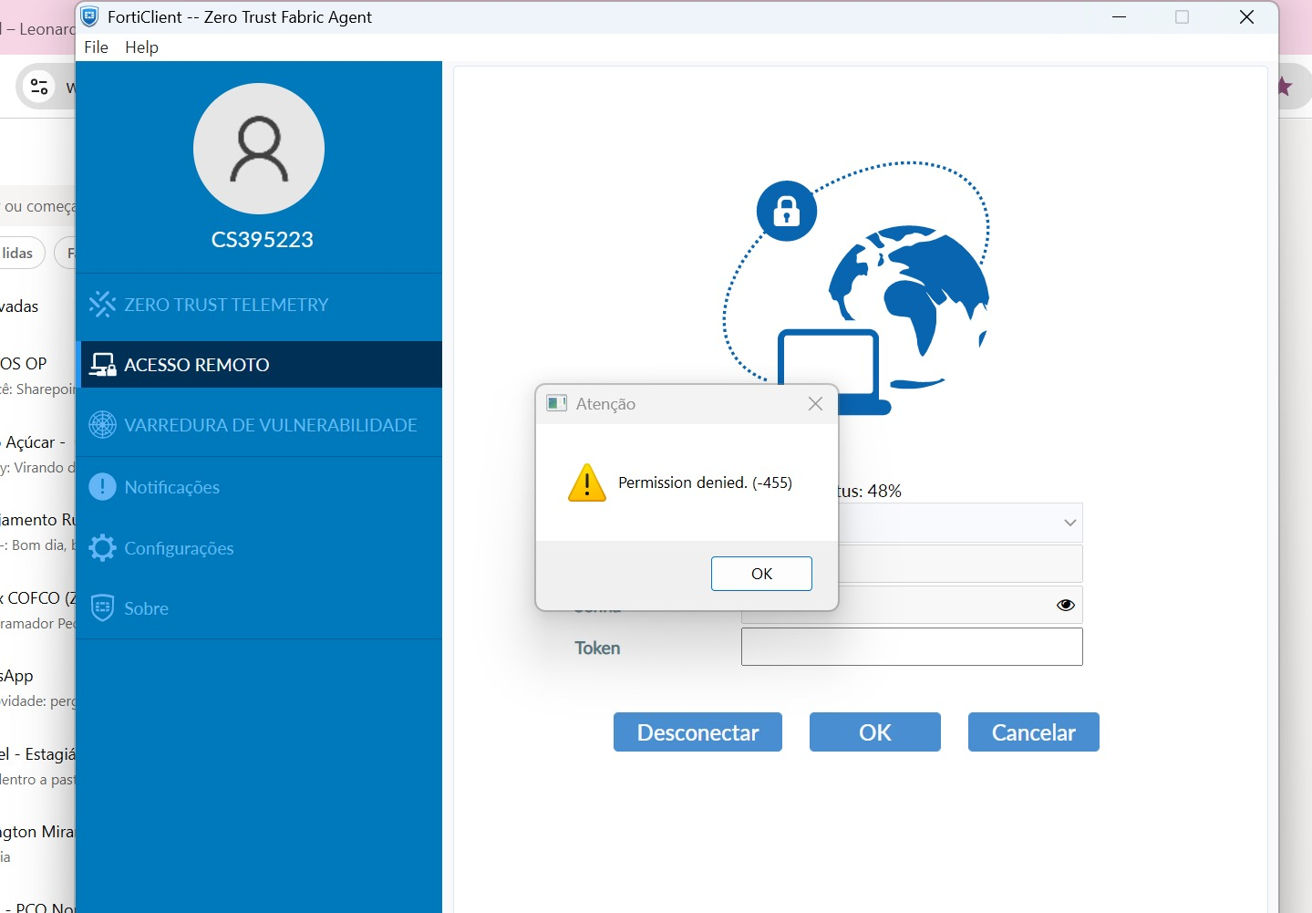Click the Notificações exclamation icon
This screenshot has height=913, width=1312.
point(102,486)
